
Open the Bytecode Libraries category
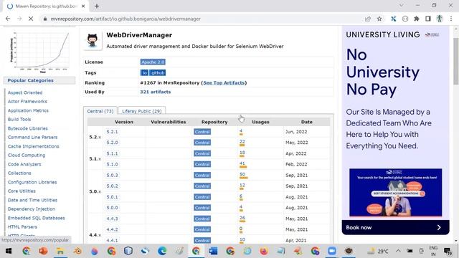pyautogui.click(x=28, y=128)
